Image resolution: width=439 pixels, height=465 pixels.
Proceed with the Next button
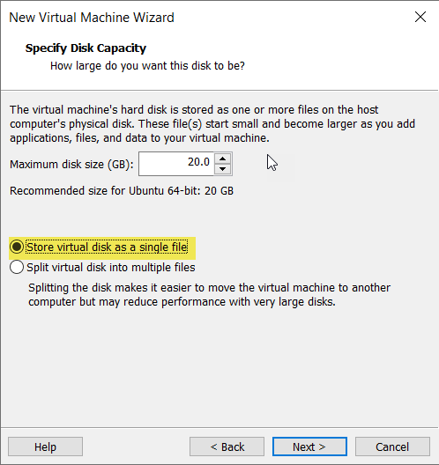[x=309, y=447]
